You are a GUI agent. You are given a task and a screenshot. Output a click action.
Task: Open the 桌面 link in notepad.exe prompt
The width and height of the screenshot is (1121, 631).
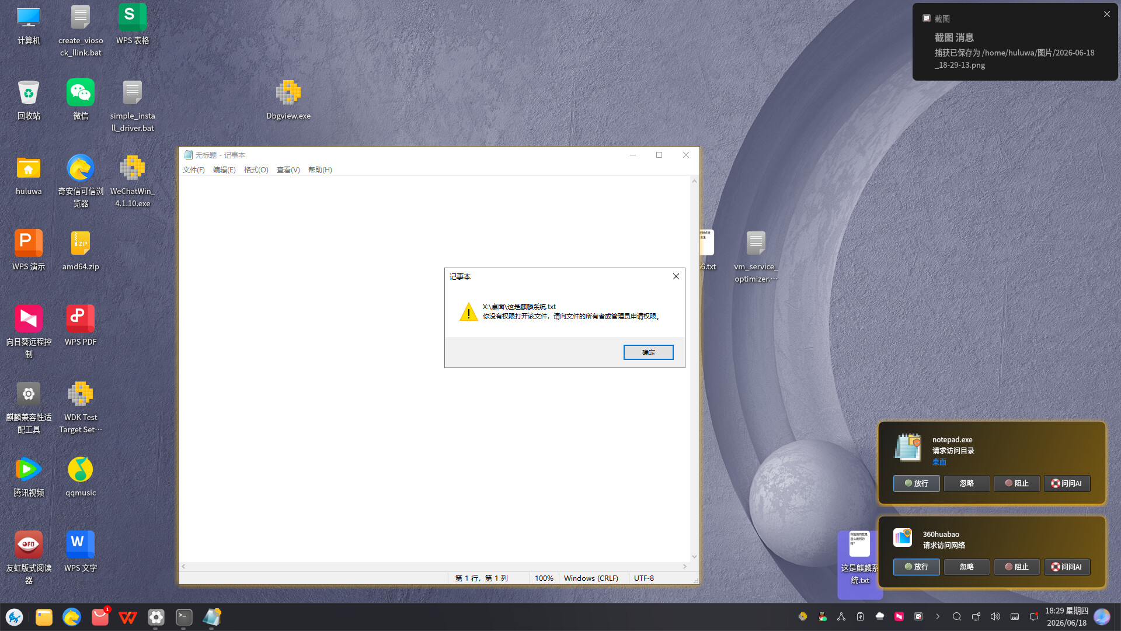939,462
